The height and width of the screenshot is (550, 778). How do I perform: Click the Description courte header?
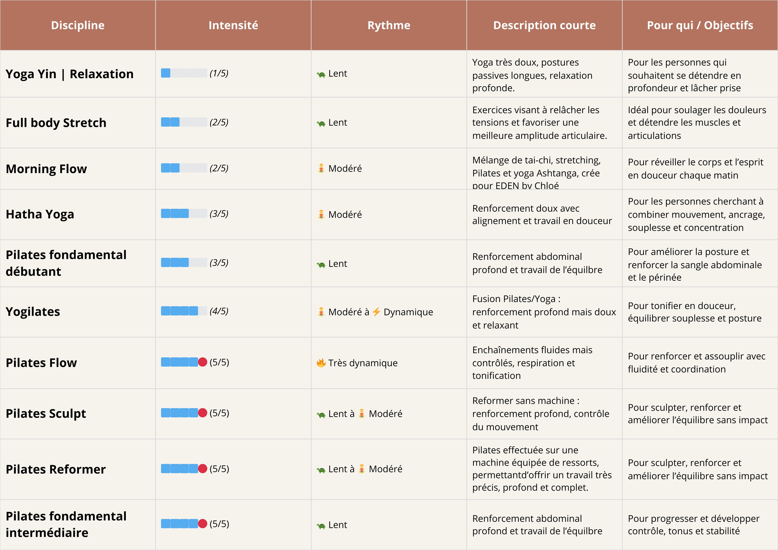544,25
